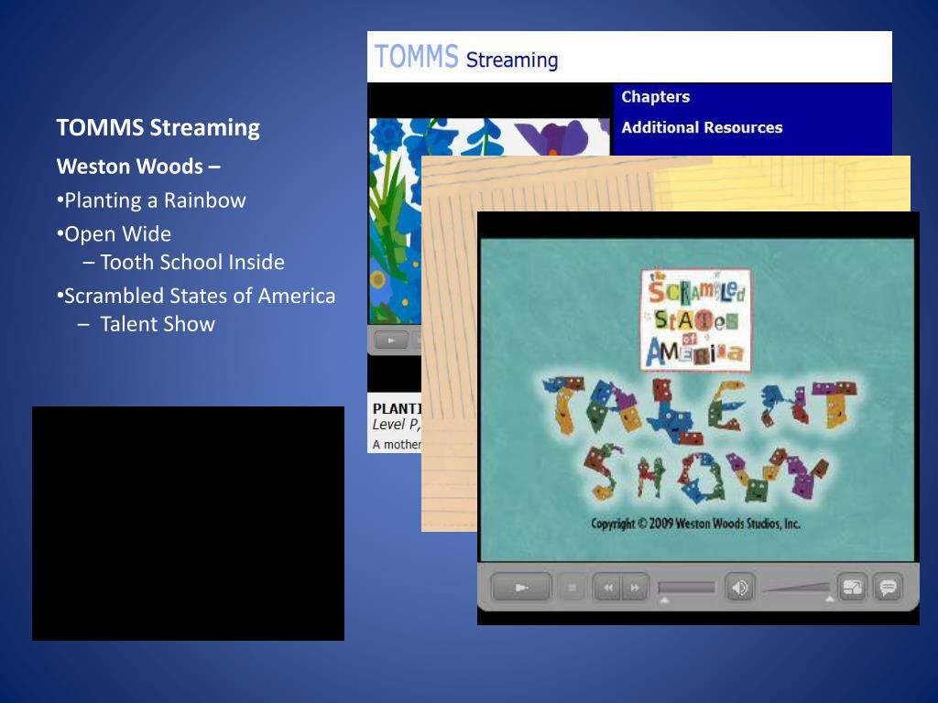Click the Talent Show video frame
This screenshot has width=938, height=703.
[x=697, y=400]
